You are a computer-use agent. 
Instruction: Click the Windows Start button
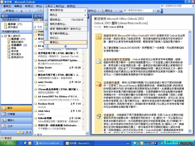(9, 143)
